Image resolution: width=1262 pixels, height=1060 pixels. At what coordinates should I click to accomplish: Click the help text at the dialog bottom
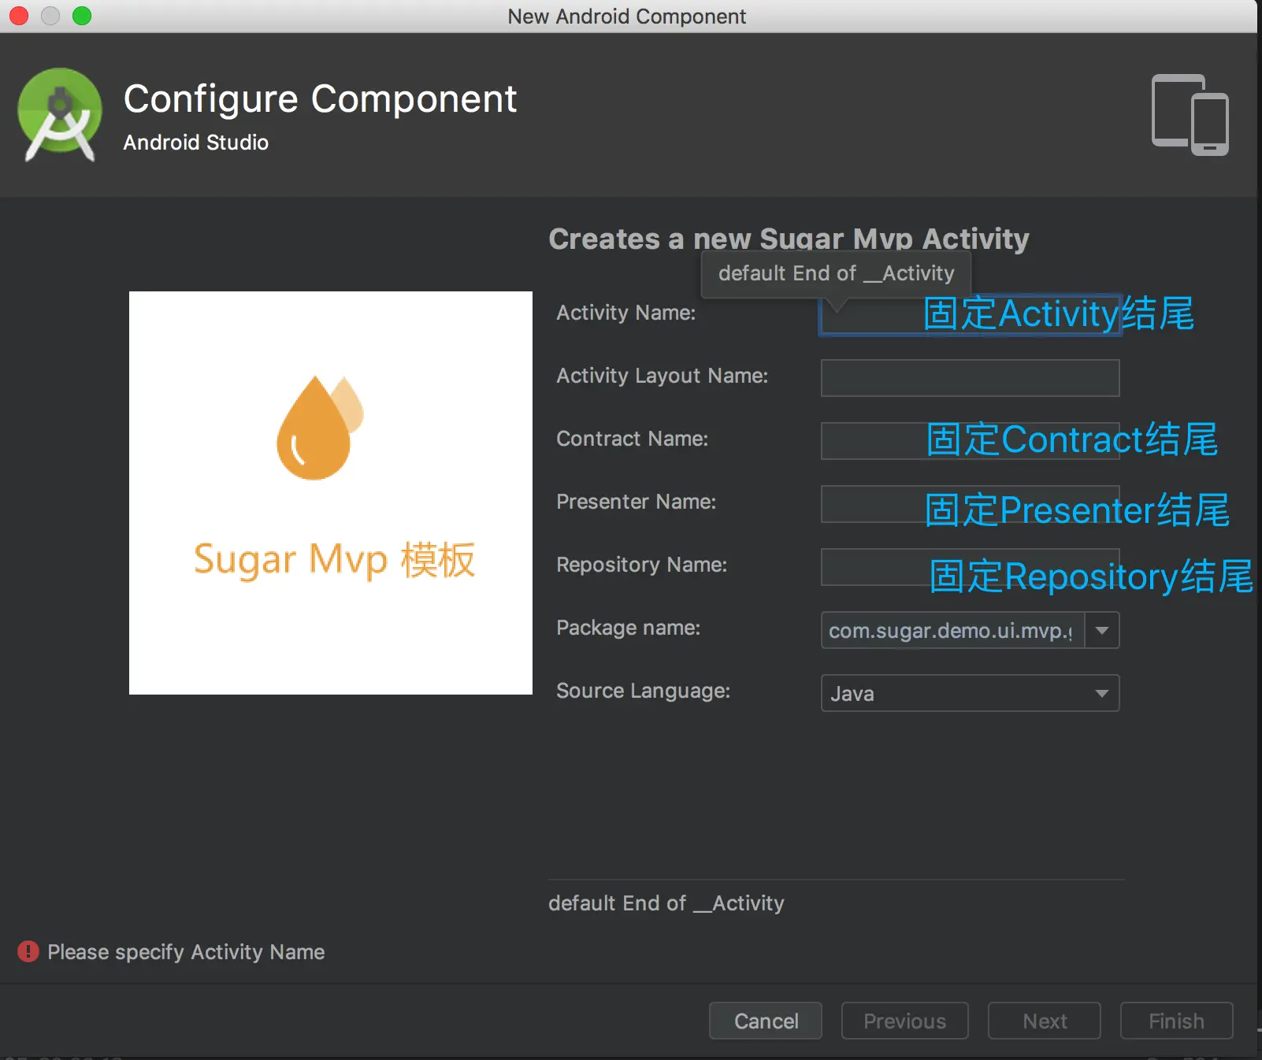tap(666, 903)
